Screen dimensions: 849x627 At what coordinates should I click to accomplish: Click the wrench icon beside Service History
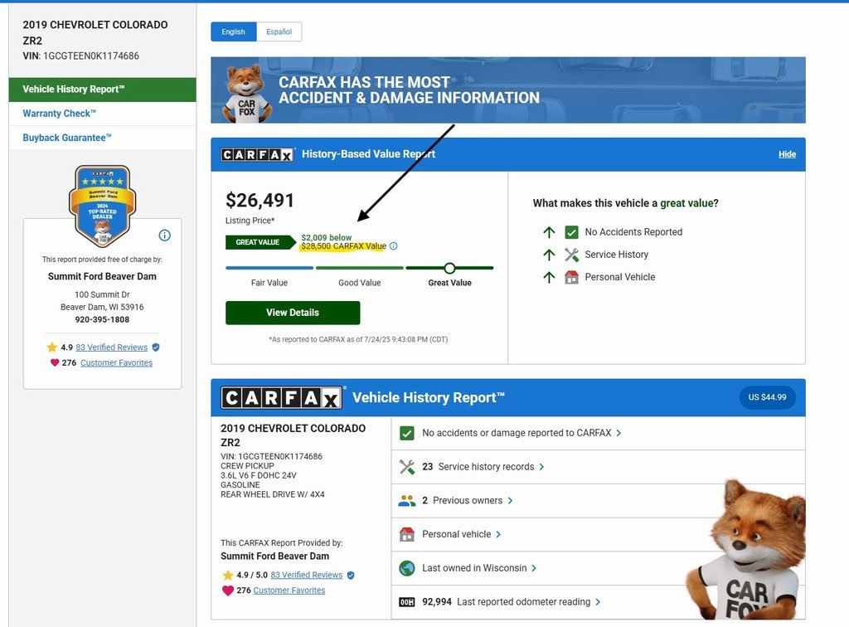pyautogui.click(x=571, y=255)
